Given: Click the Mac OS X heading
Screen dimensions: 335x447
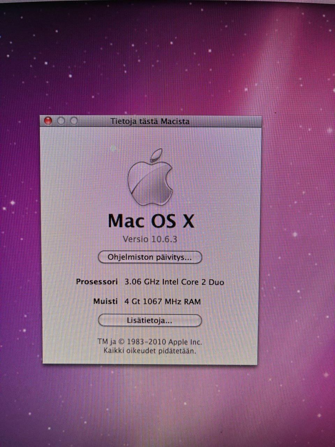Looking at the screenshot, I should click(151, 221).
